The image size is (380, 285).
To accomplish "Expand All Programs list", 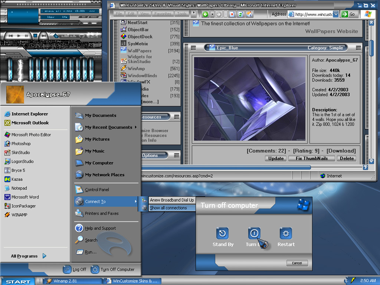I will (29, 256).
